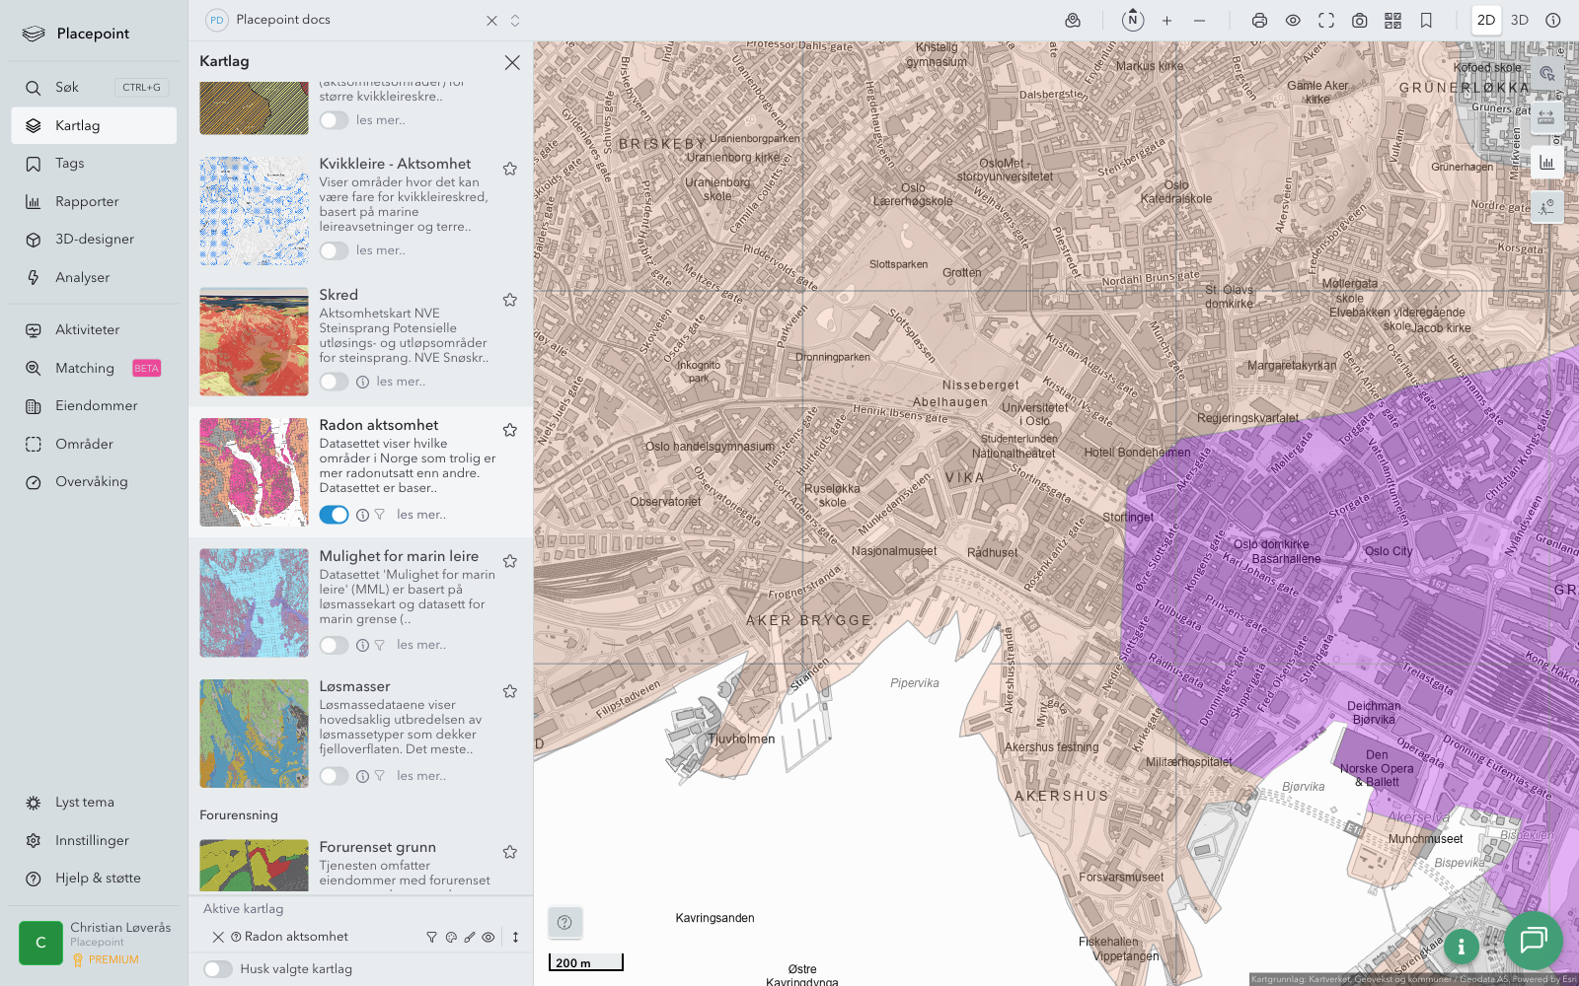This screenshot has height=986, width=1579.
Task: Open filter for active Radon aktsomhet layer
Action: (431, 938)
